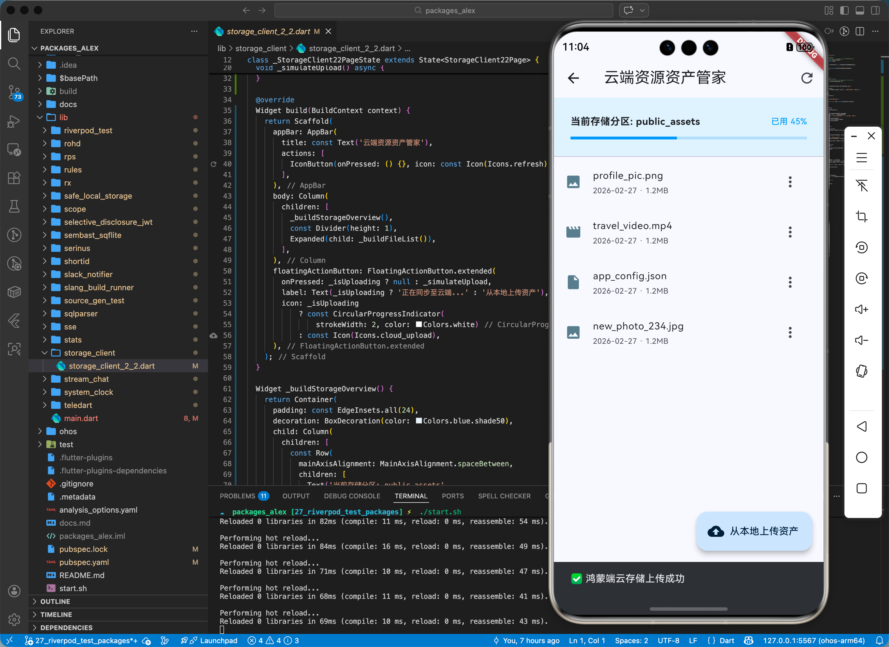
Task: Click emulator rotate device icon
Action: click(861, 371)
